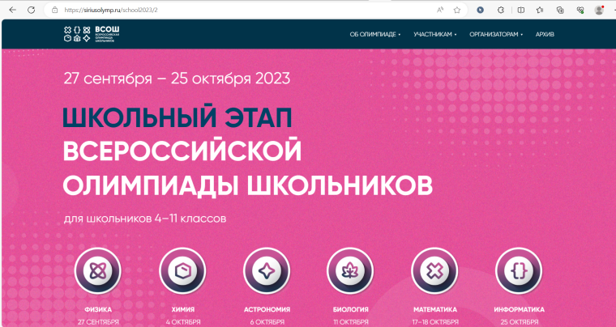Reload the page with the refresh icon
This screenshot has width=616, height=327.
(x=31, y=11)
